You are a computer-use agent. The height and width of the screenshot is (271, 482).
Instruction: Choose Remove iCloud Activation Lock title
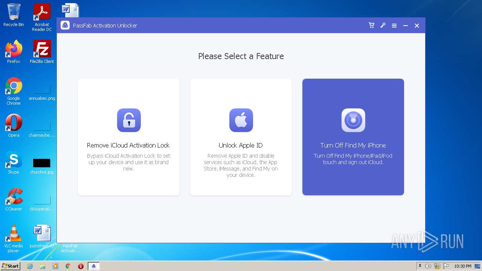pos(128,145)
